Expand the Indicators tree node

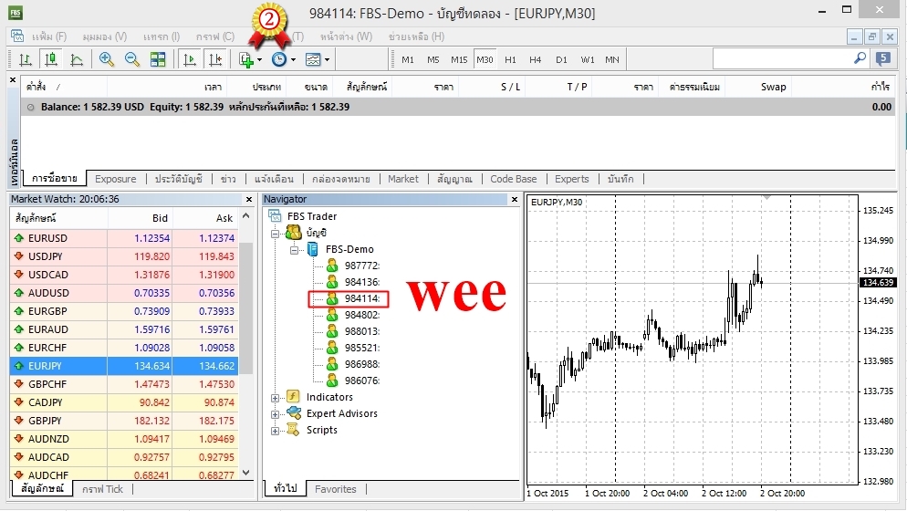tap(276, 398)
